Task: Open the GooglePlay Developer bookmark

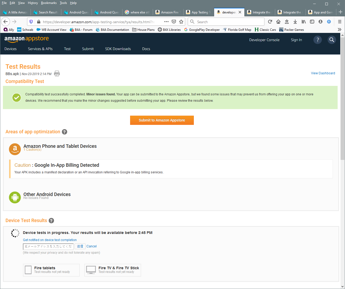Action: click(x=202, y=30)
